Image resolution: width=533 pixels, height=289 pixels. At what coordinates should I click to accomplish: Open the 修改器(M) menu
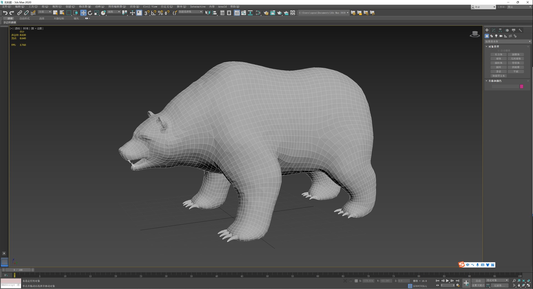tap(85, 7)
